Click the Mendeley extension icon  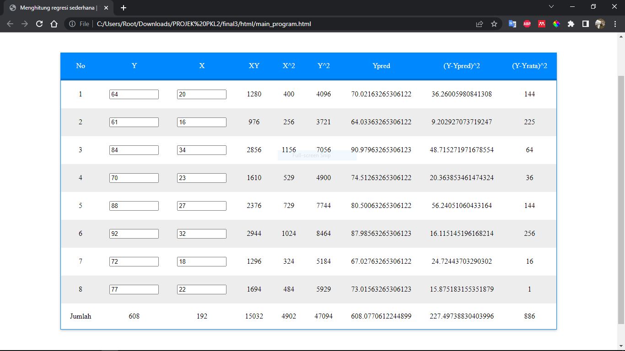tap(542, 24)
